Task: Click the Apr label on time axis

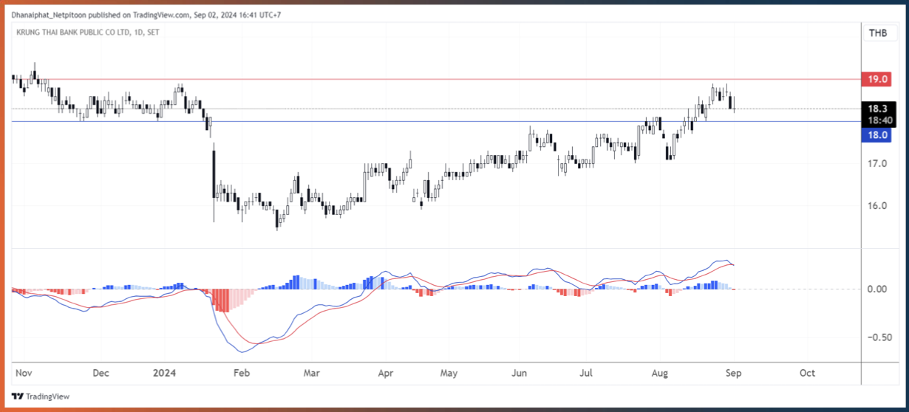Action: [385, 374]
